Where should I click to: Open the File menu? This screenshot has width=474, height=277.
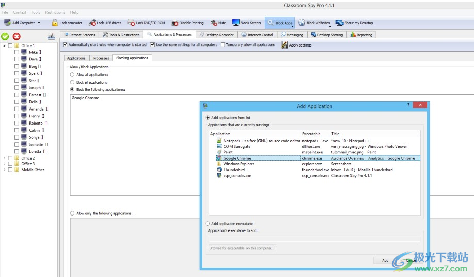point(5,12)
